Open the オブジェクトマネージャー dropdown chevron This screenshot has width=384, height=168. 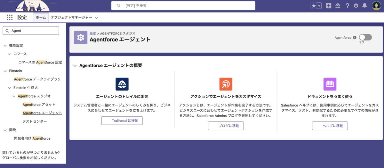click(96, 18)
